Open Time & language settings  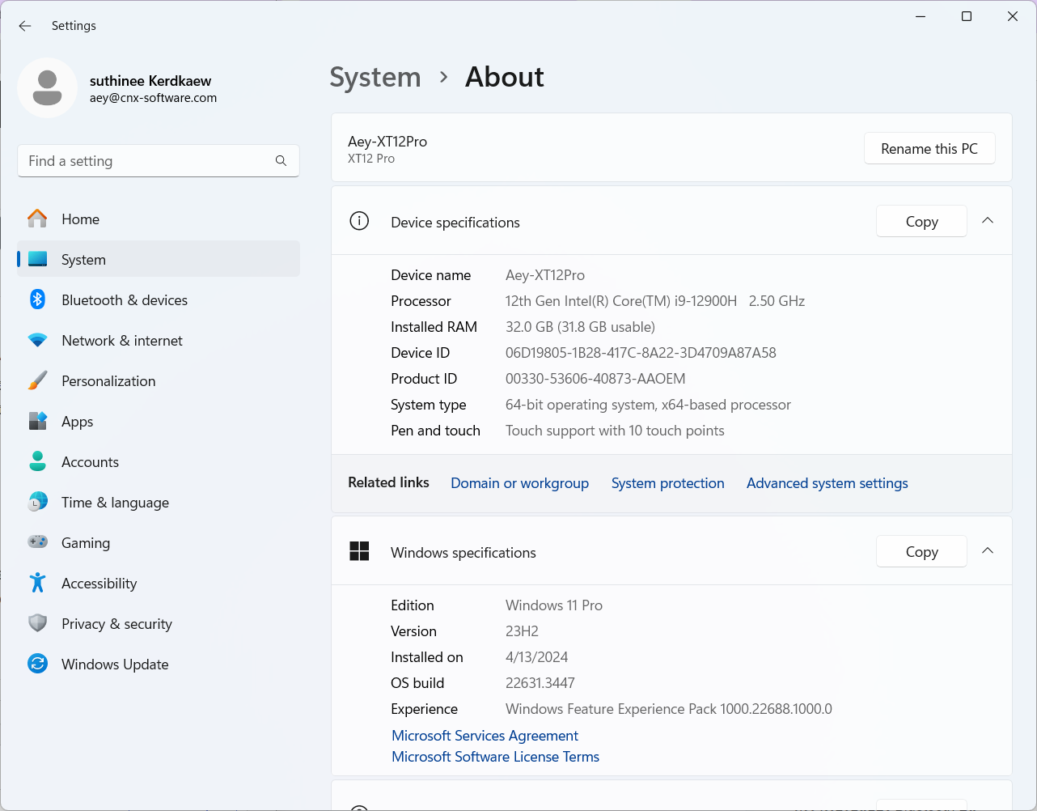(159, 502)
